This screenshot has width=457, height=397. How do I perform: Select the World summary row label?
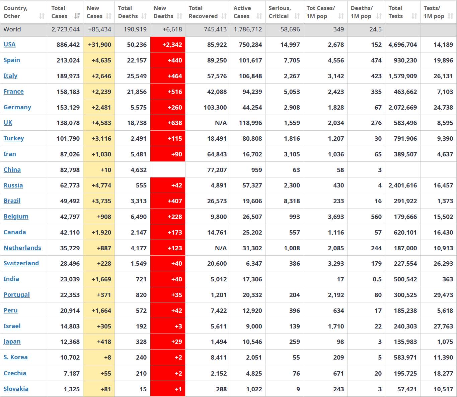click(12, 29)
